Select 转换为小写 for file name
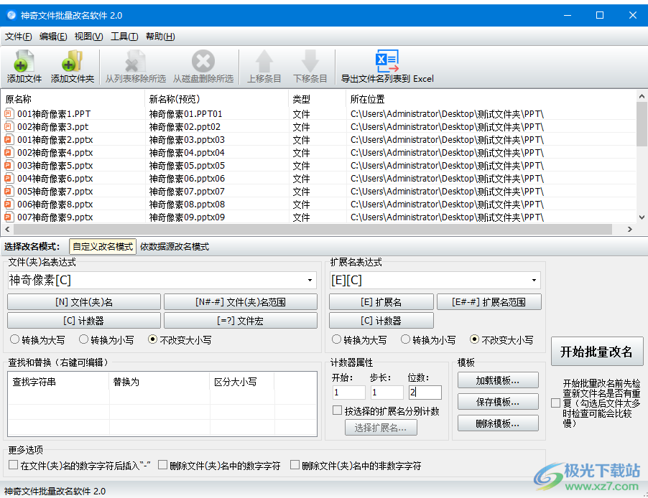 (x=83, y=339)
